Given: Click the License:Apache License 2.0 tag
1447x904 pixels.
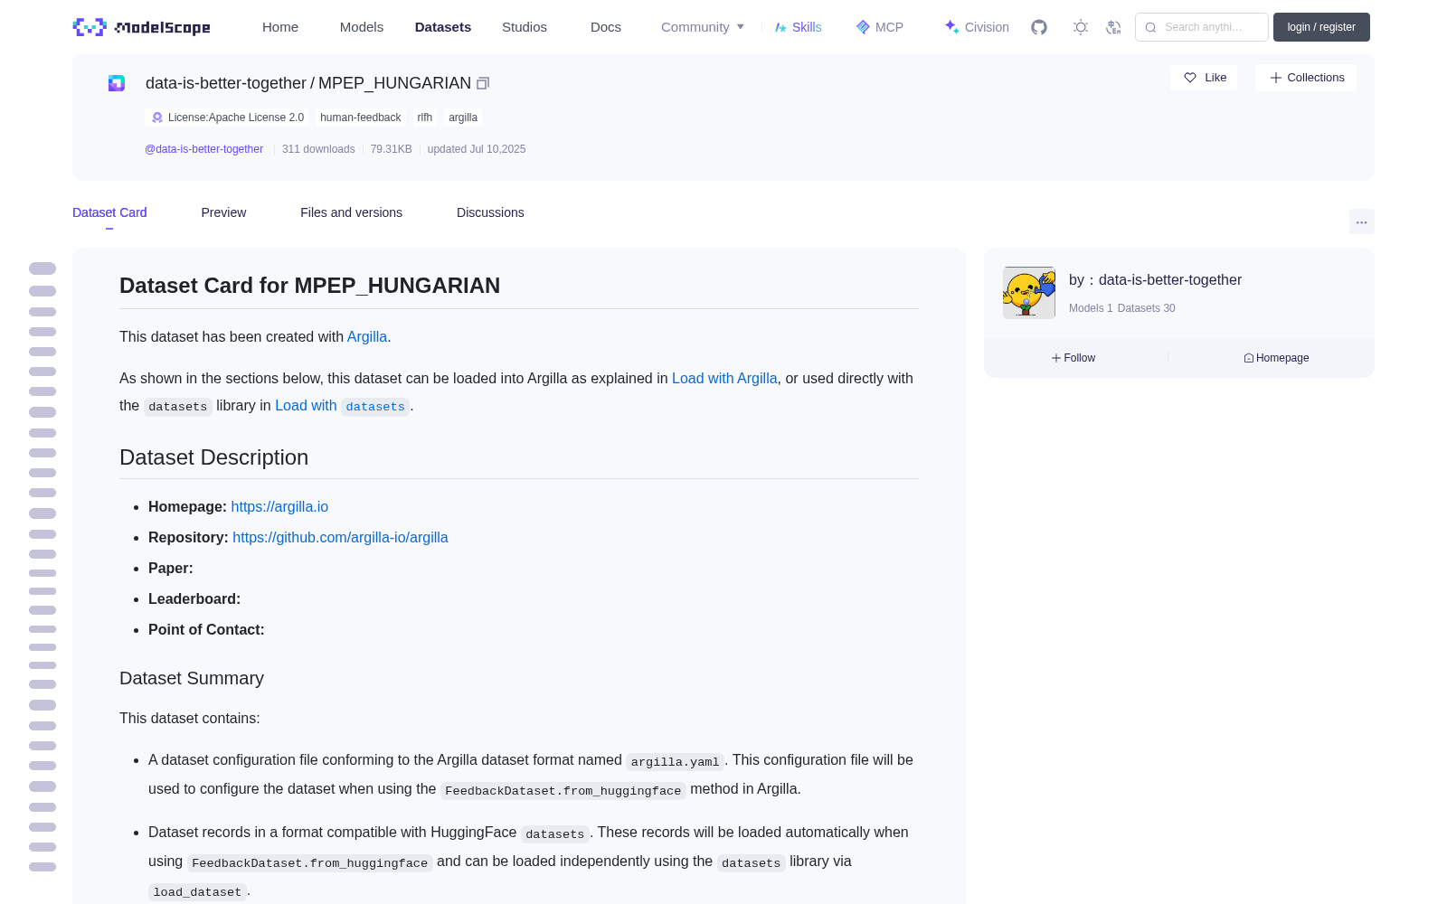Looking at the screenshot, I should [x=227, y=118].
